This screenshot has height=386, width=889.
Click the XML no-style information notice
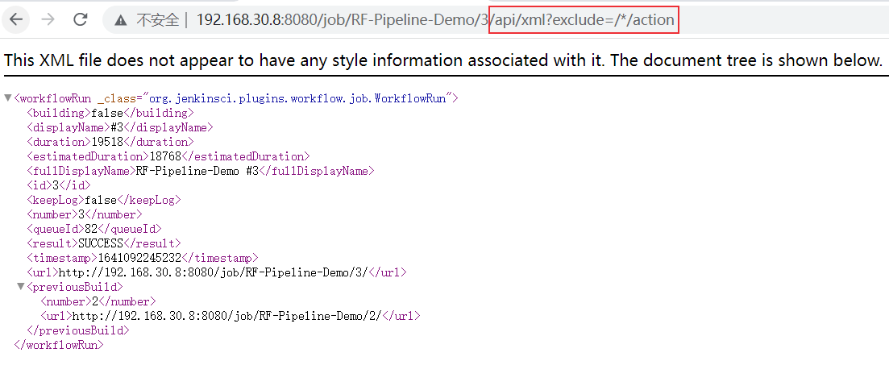point(442,60)
